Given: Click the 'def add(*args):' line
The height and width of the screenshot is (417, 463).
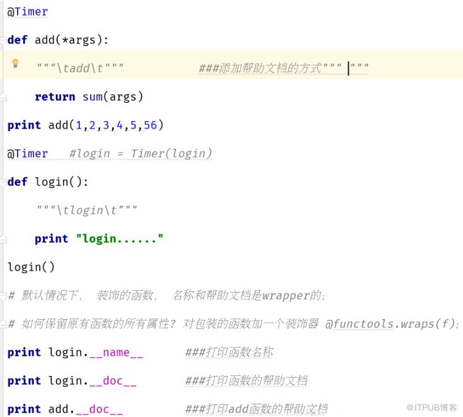Looking at the screenshot, I should coord(58,40).
